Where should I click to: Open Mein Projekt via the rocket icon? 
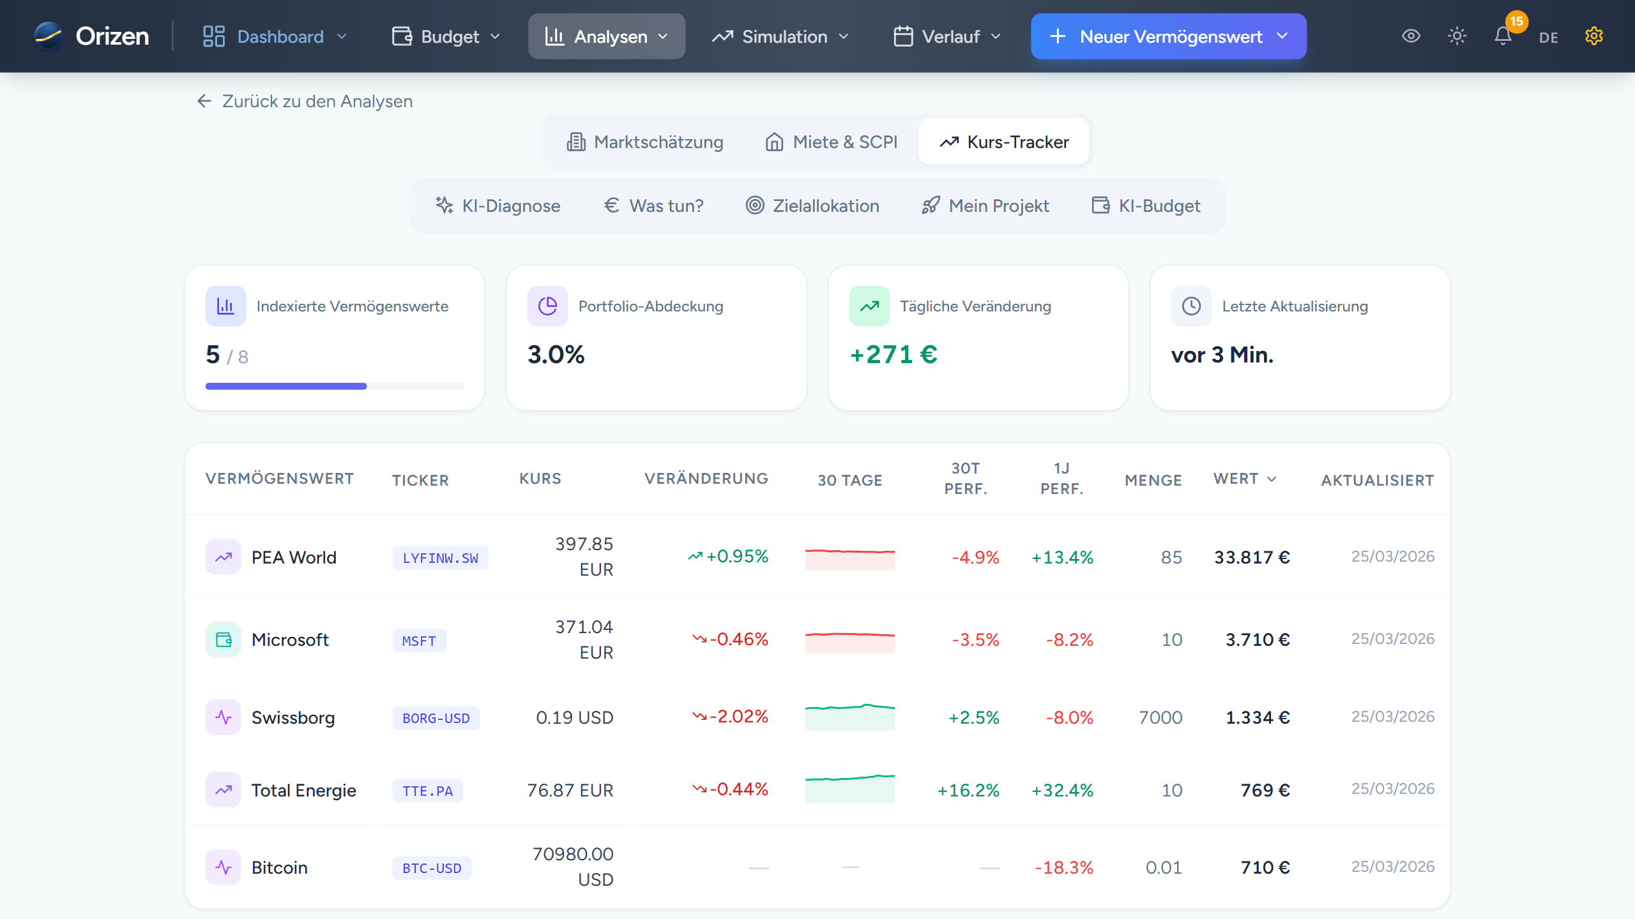(931, 205)
